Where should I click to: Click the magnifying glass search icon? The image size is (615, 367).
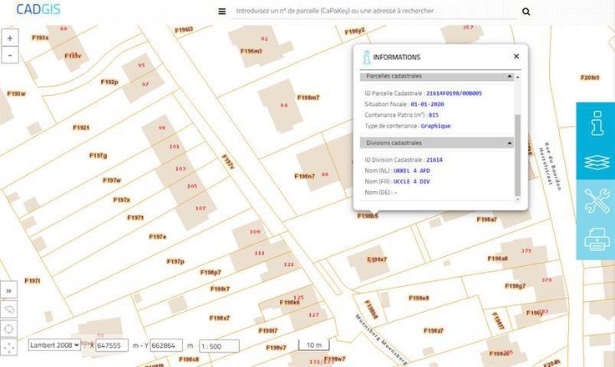[x=526, y=12]
